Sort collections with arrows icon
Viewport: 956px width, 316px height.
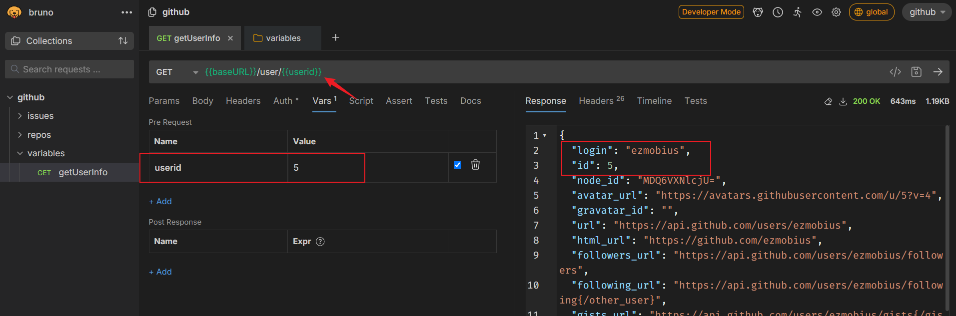click(x=123, y=41)
